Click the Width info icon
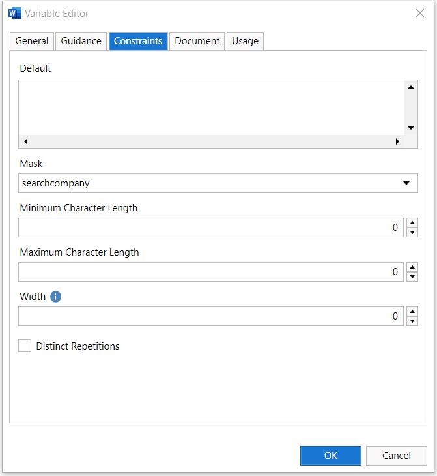 coord(55,297)
